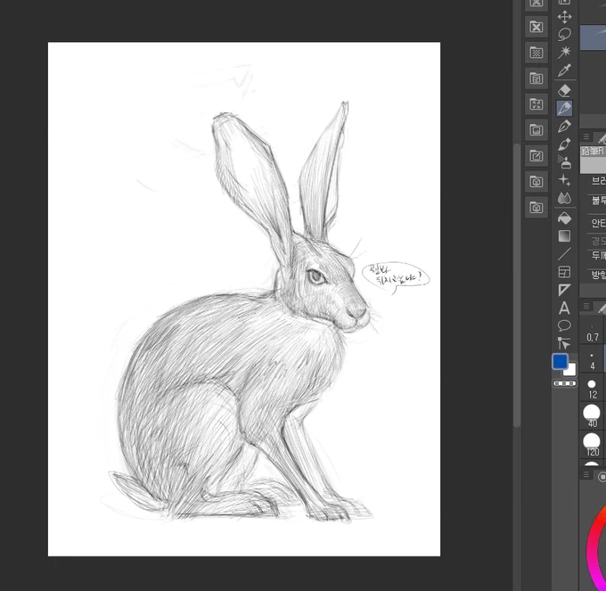
Task: Select the Frame border tool
Action: click(x=564, y=272)
